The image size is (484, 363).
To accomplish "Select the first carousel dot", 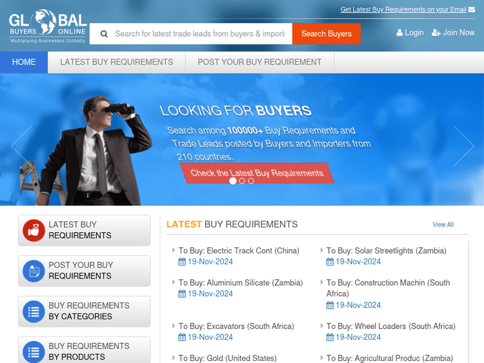I will click(x=233, y=181).
